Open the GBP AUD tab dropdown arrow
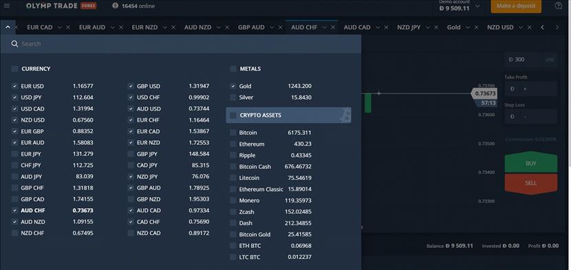 tap(272, 27)
